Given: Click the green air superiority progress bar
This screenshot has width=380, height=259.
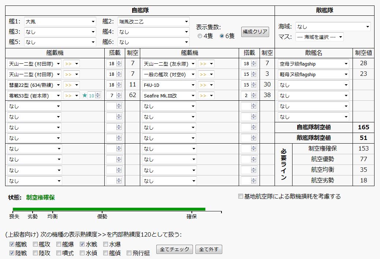Looking at the screenshot, I should (x=109, y=209).
